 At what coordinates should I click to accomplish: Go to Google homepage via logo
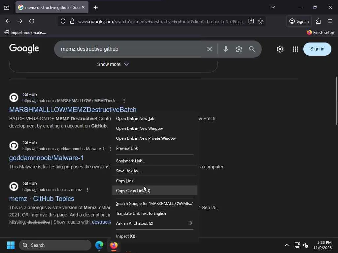coord(24,48)
